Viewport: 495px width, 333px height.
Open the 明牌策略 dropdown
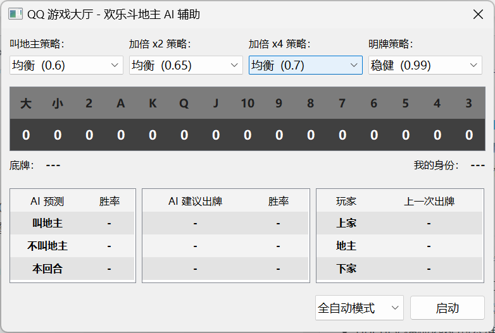pyautogui.click(x=425, y=65)
